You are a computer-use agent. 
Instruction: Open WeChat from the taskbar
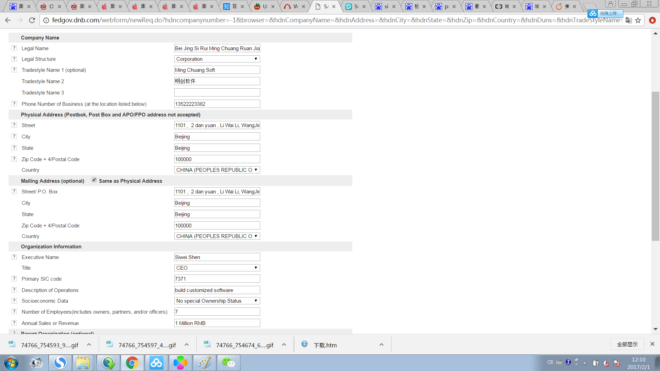tap(228, 363)
